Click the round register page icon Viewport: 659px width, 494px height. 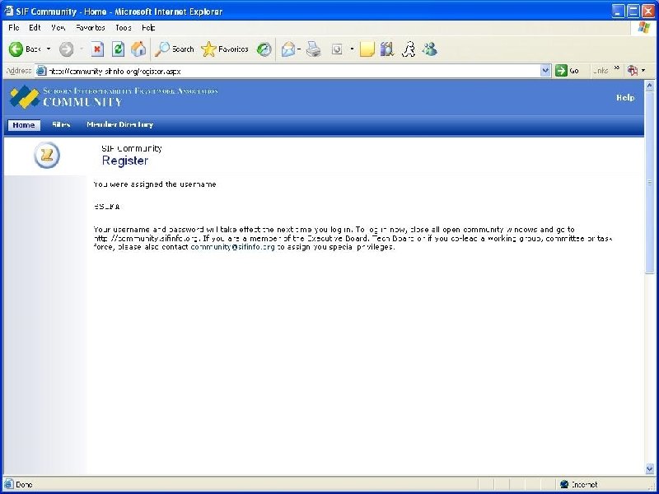click(47, 155)
